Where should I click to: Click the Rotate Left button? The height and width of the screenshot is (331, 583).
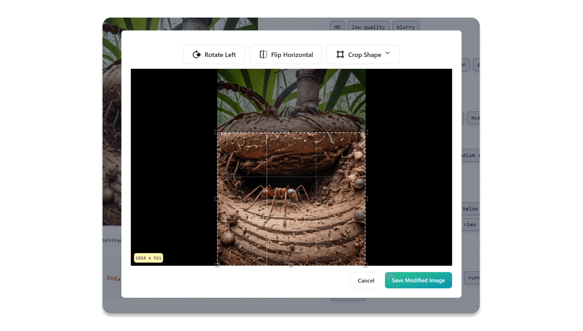click(214, 54)
